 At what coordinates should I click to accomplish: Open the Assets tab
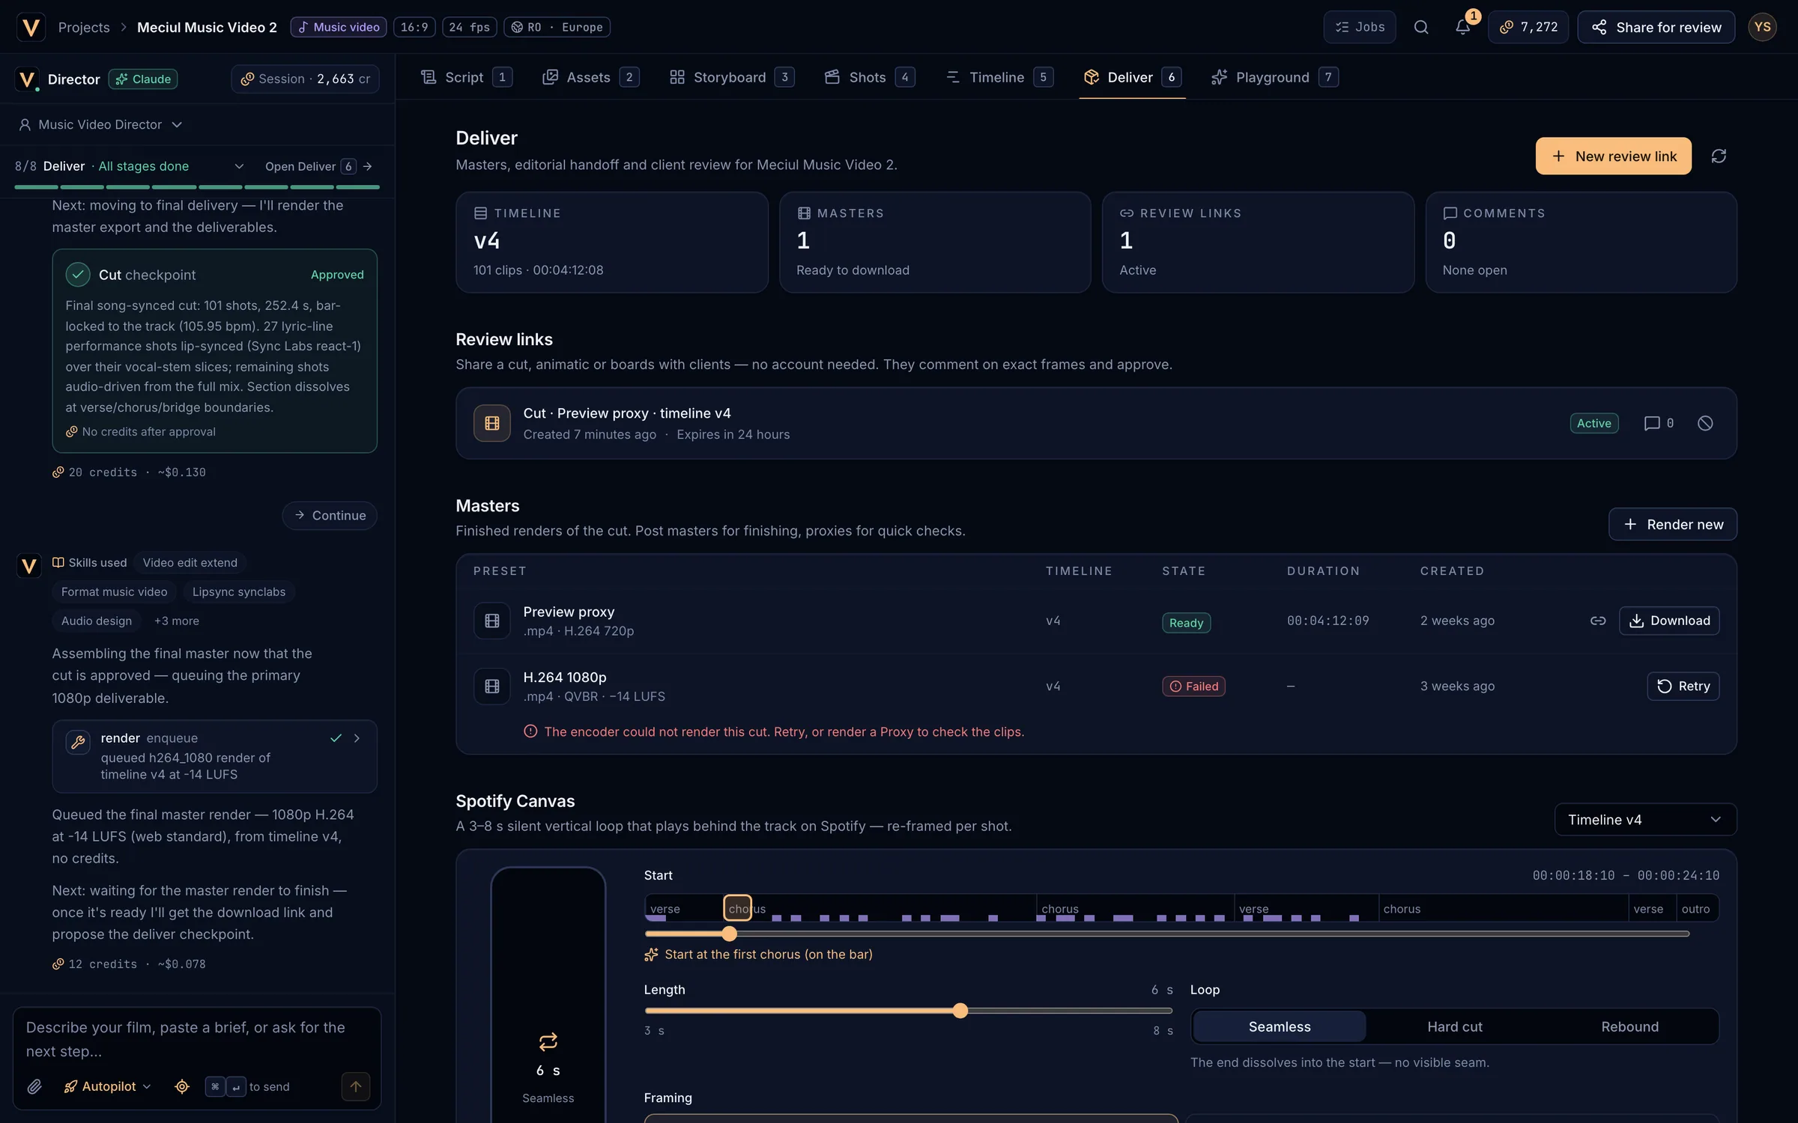590,77
